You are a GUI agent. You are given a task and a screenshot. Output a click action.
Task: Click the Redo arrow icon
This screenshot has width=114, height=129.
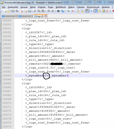53,11
